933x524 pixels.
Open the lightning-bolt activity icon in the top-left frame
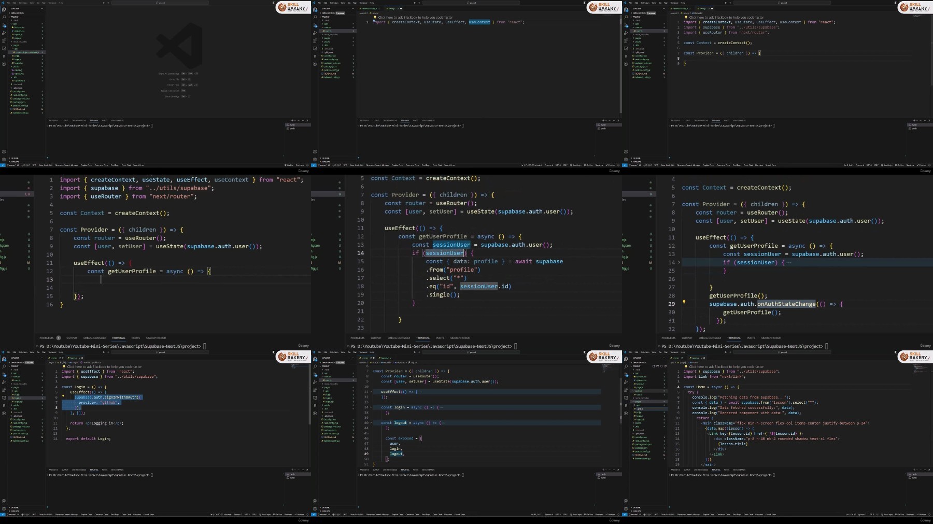4,64
